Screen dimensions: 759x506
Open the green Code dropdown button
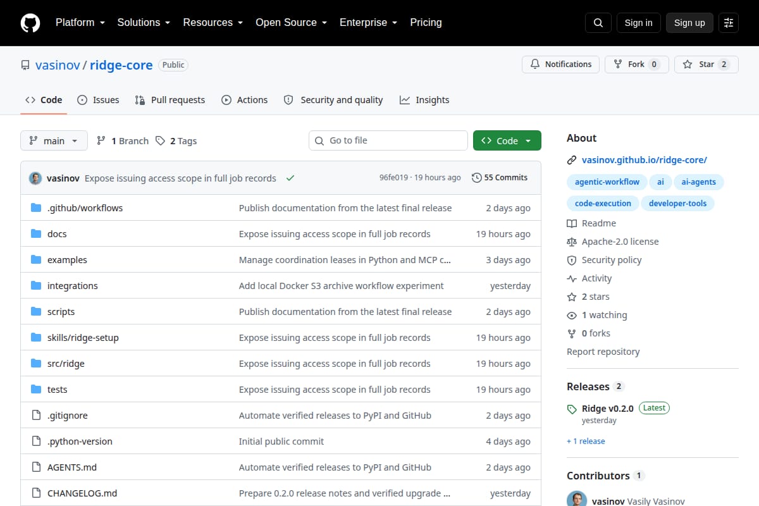pyautogui.click(x=507, y=140)
